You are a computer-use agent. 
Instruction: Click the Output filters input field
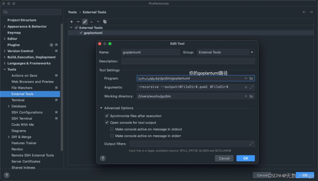[192, 144]
